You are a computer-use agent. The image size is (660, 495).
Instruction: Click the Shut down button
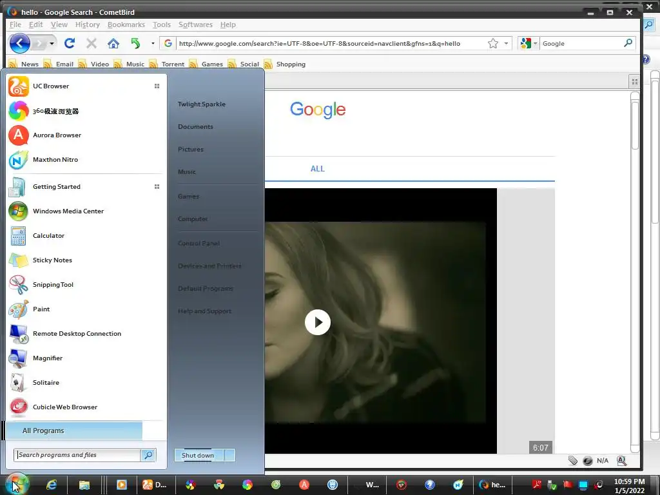point(199,455)
